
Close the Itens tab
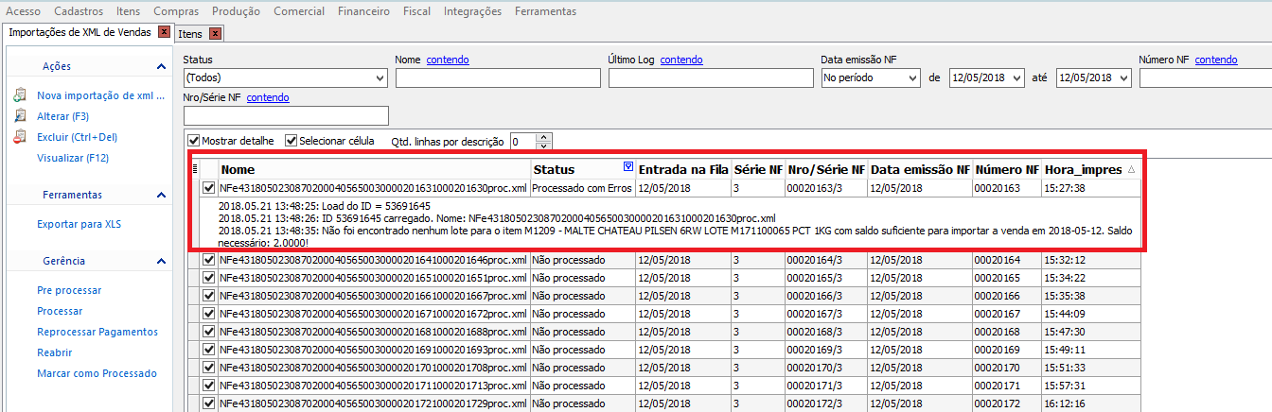tap(215, 34)
